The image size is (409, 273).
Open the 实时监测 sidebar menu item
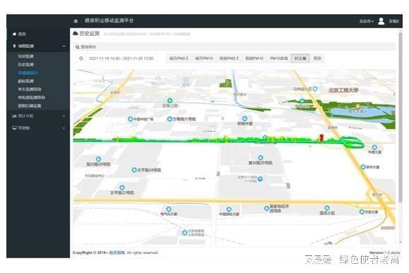[x=25, y=56]
